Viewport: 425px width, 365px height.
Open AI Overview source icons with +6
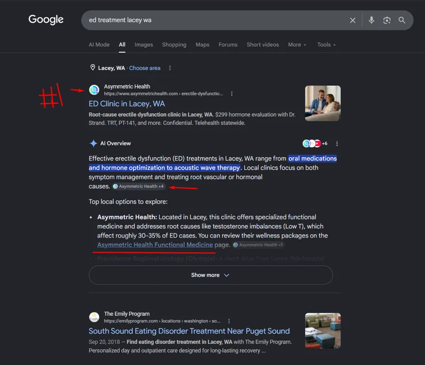(x=315, y=143)
